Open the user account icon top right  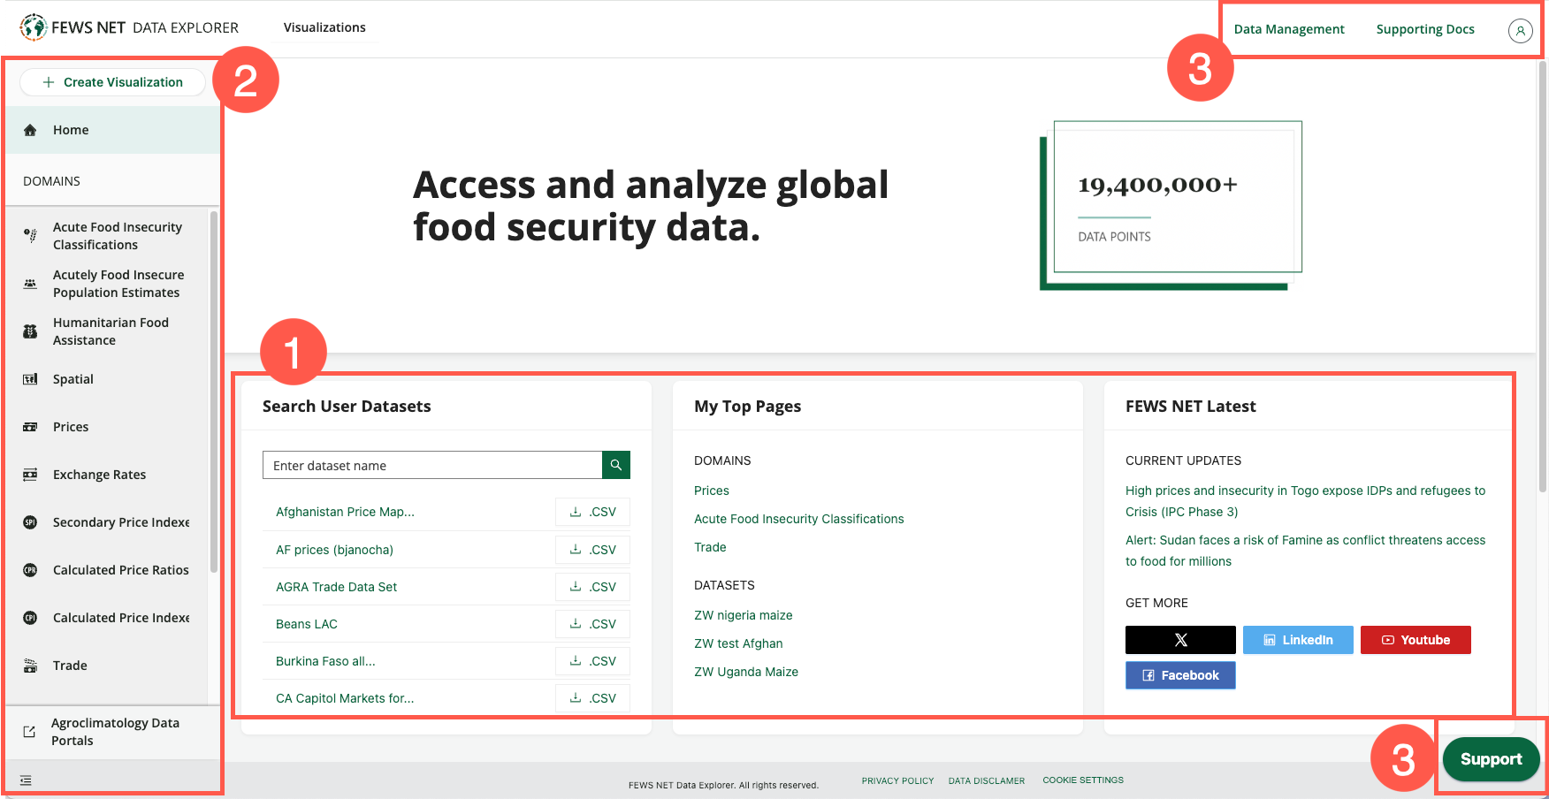(1521, 31)
